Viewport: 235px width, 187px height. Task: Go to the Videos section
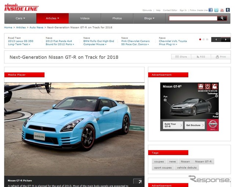85,18
